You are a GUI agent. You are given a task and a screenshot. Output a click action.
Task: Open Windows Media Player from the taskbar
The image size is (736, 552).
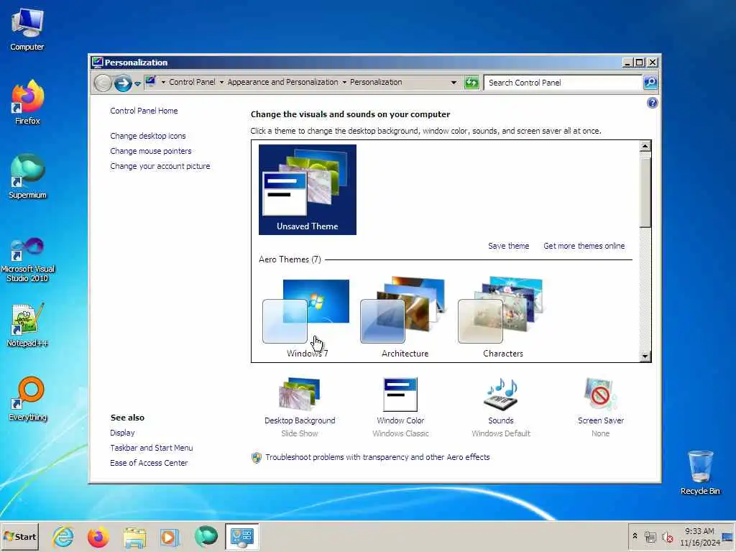tap(170, 537)
